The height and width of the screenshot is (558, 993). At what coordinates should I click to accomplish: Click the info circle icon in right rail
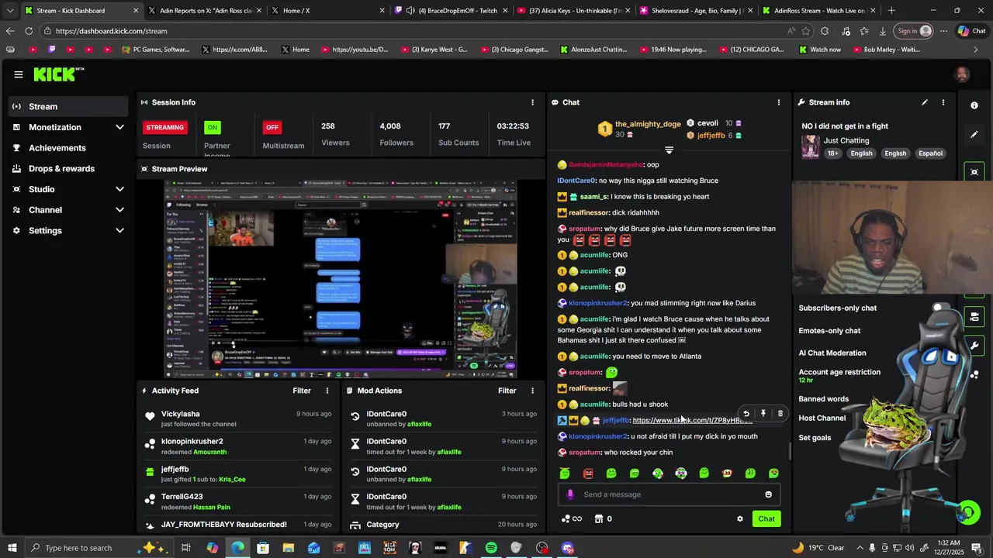tap(974, 105)
